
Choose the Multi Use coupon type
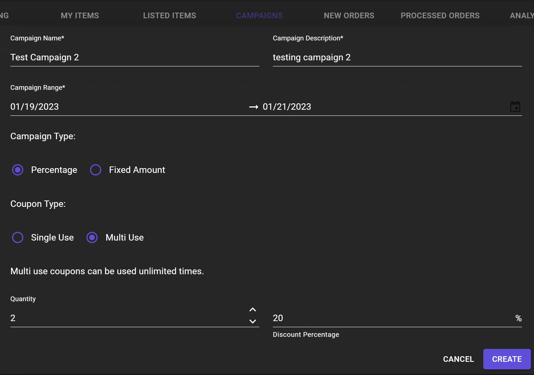pos(92,237)
